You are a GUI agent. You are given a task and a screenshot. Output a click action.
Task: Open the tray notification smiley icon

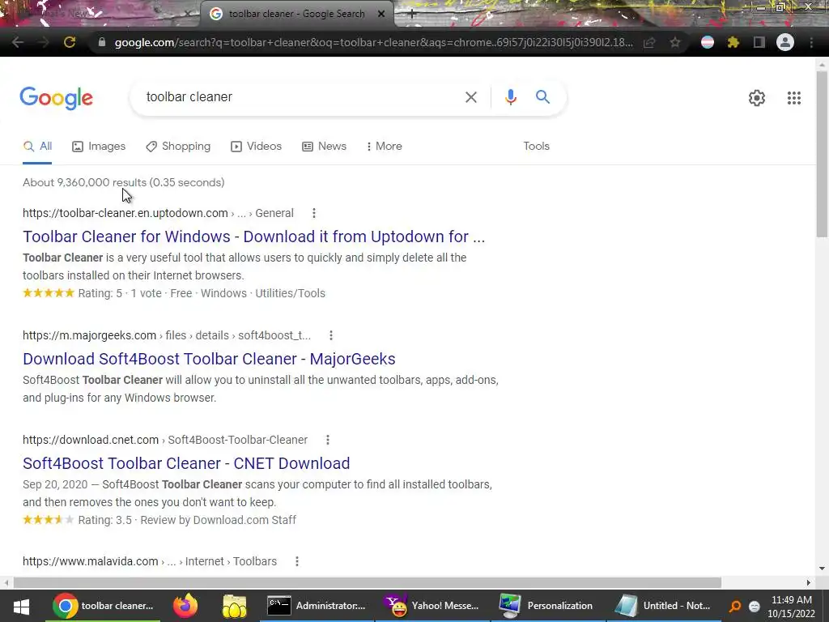pos(755,607)
